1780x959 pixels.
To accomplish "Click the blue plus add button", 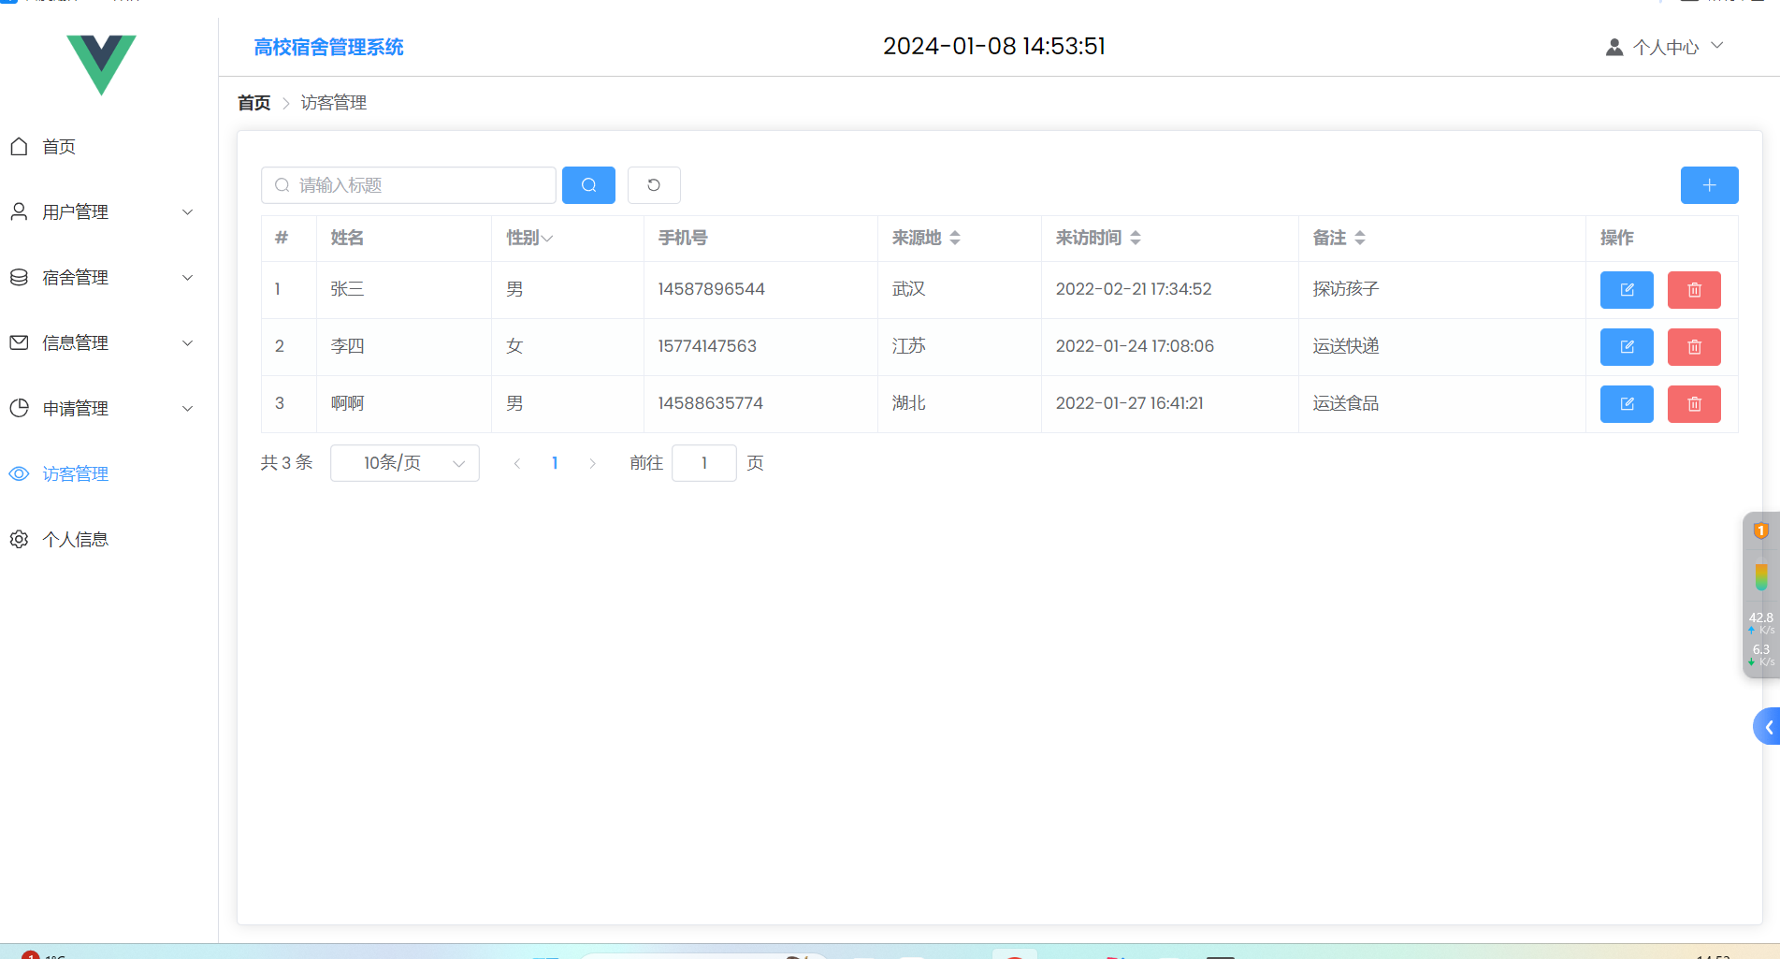I will coord(1709,185).
